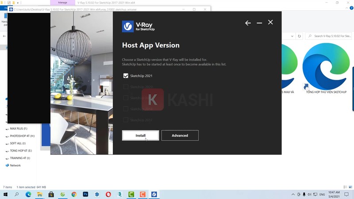
Task: Click the File Explorer search box
Action: (329, 36)
